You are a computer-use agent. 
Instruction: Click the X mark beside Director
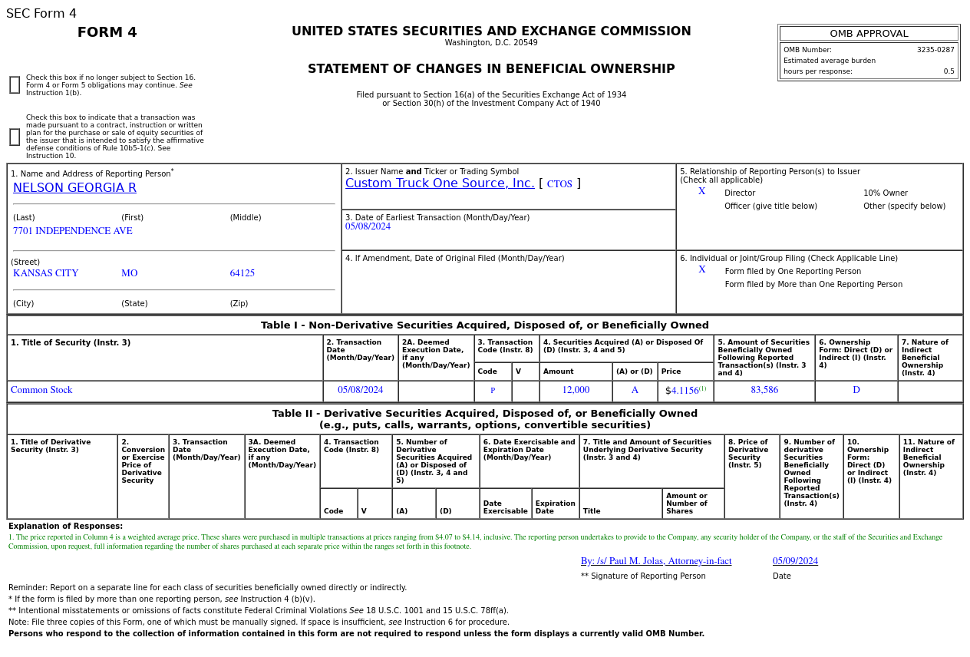701,192
